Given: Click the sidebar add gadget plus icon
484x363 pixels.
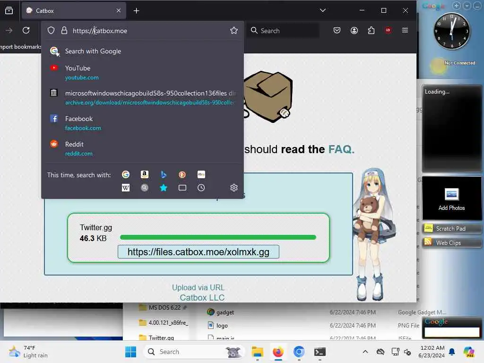Looking at the screenshot, I should tap(456, 6).
